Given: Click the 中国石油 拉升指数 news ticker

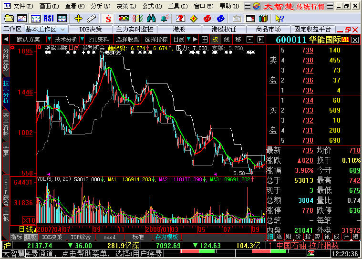Looking at the screenshot, I should (308, 246).
